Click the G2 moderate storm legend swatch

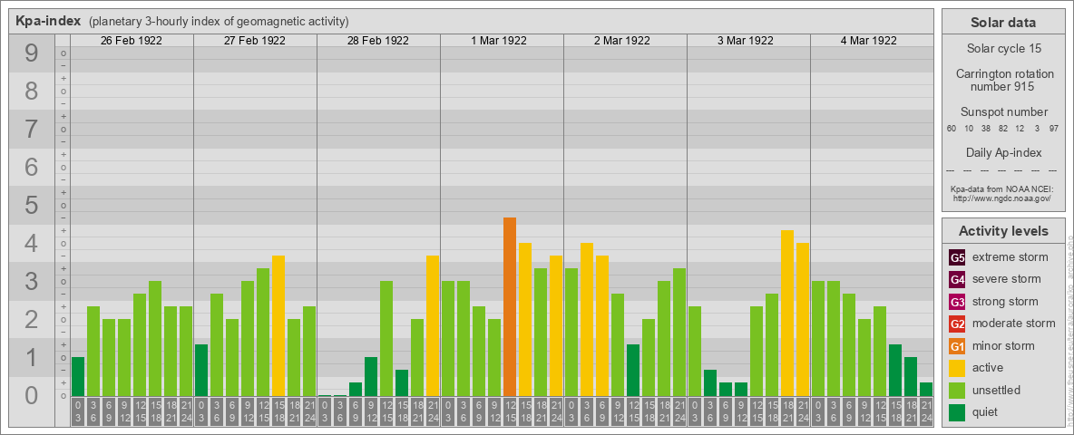[x=957, y=324]
